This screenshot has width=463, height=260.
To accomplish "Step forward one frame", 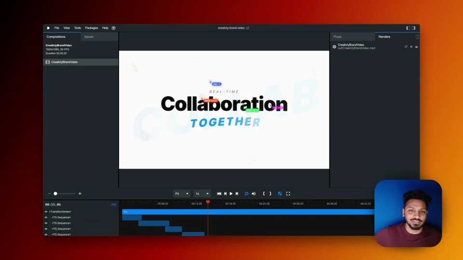I will (x=237, y=194).
